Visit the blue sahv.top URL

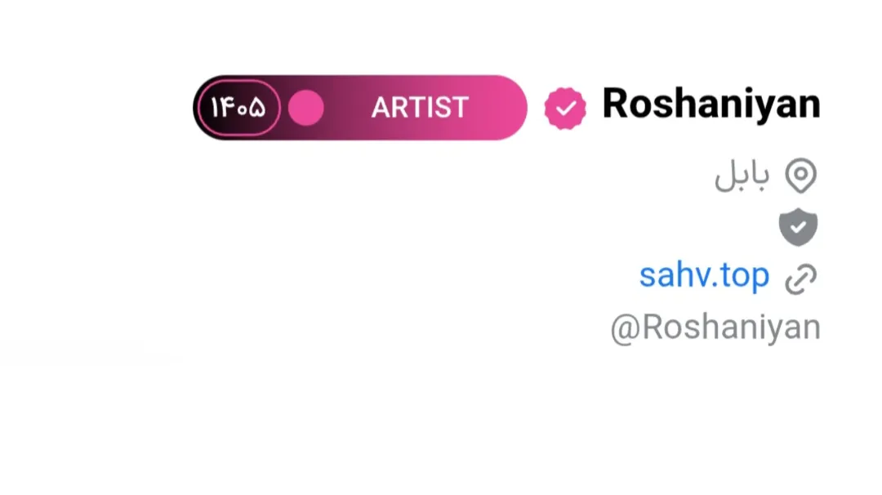tap(704, 276)
